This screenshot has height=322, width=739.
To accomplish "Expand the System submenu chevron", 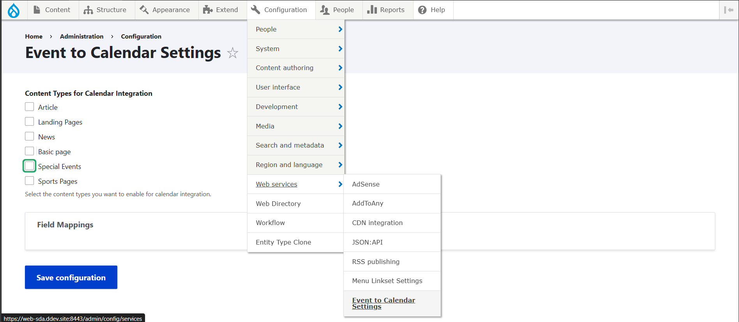I will pos(340,49).
